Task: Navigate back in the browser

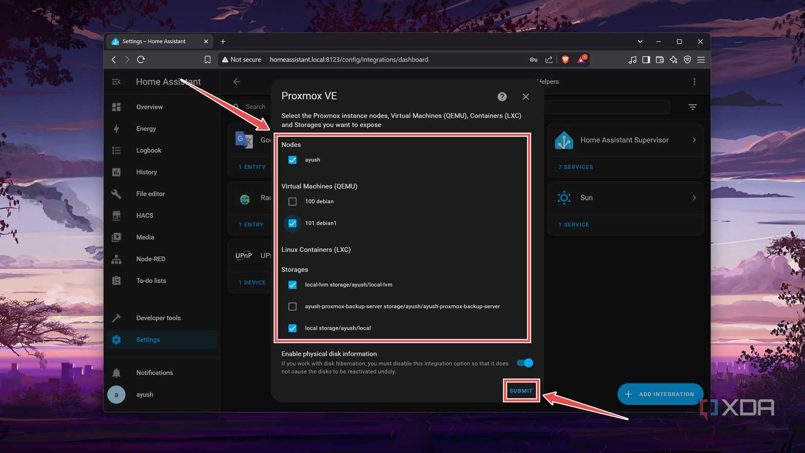Action: pos(114,60)
